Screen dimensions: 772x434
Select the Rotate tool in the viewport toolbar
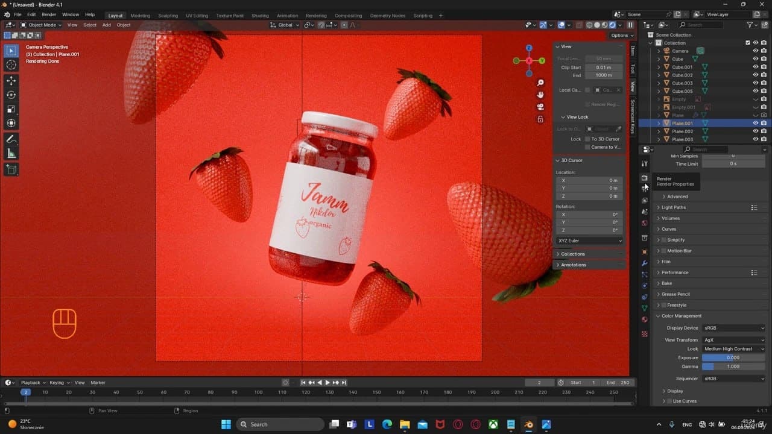click(x=11, y=95)
